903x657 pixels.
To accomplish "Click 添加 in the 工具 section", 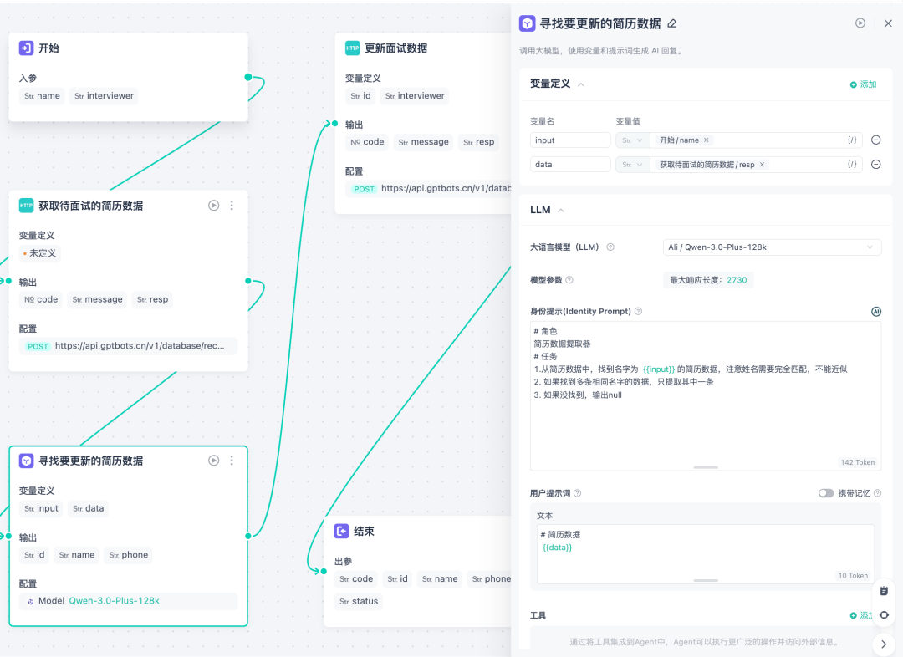I will [x=861, y=615].
